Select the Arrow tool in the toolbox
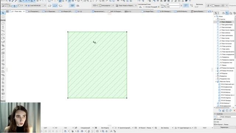 point(3,13)
